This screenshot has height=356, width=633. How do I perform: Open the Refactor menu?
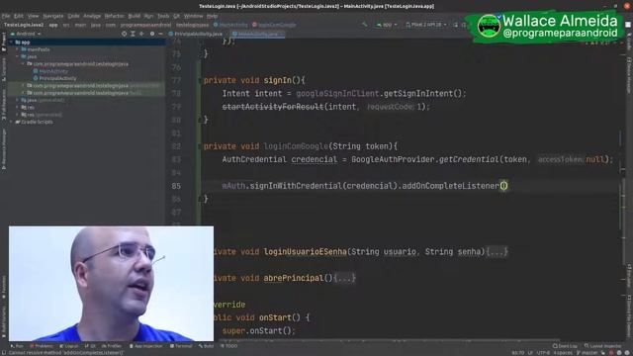tap(115, 16)
